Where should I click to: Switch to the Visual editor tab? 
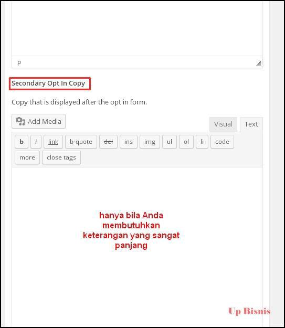tap(223, 124)
